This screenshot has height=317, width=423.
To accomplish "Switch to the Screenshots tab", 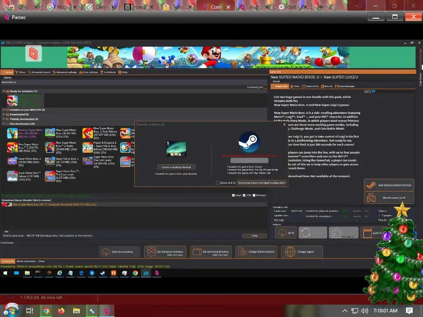I will tap(310, 86).
